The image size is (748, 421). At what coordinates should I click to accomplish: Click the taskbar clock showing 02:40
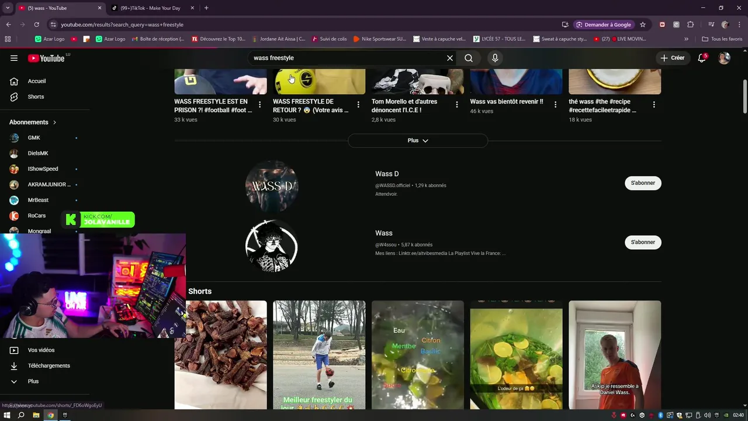[738, 415]
